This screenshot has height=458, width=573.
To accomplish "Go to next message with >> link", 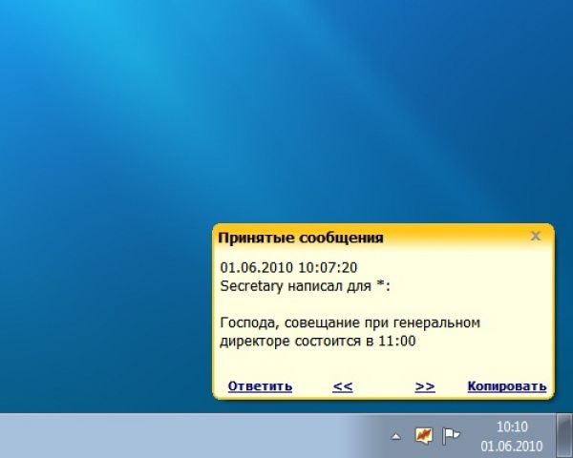I will (x=425, y=386).
